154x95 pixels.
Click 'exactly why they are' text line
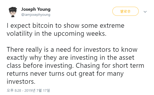(37, 58)
